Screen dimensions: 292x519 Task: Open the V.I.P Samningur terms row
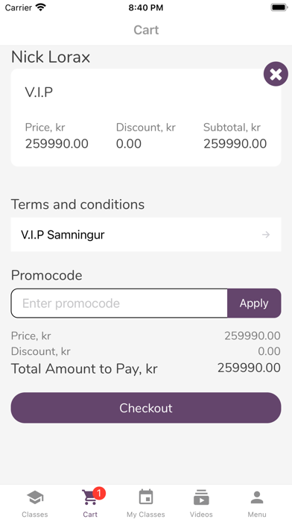pyautogui.click(x=146, y=234)
